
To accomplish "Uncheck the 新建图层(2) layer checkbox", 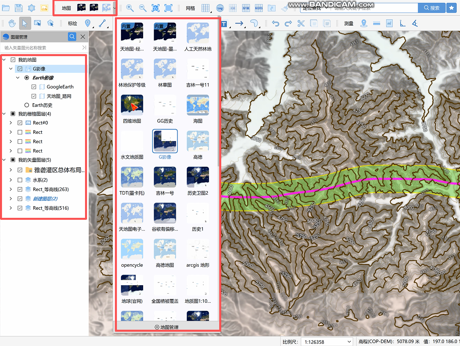I will click(20, 199).
